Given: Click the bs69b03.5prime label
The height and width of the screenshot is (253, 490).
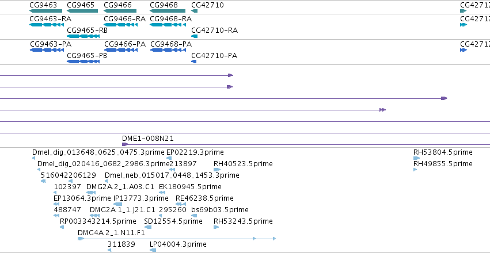Looking at the screenshot, I should pyautogui.click(x=220, y=210).
